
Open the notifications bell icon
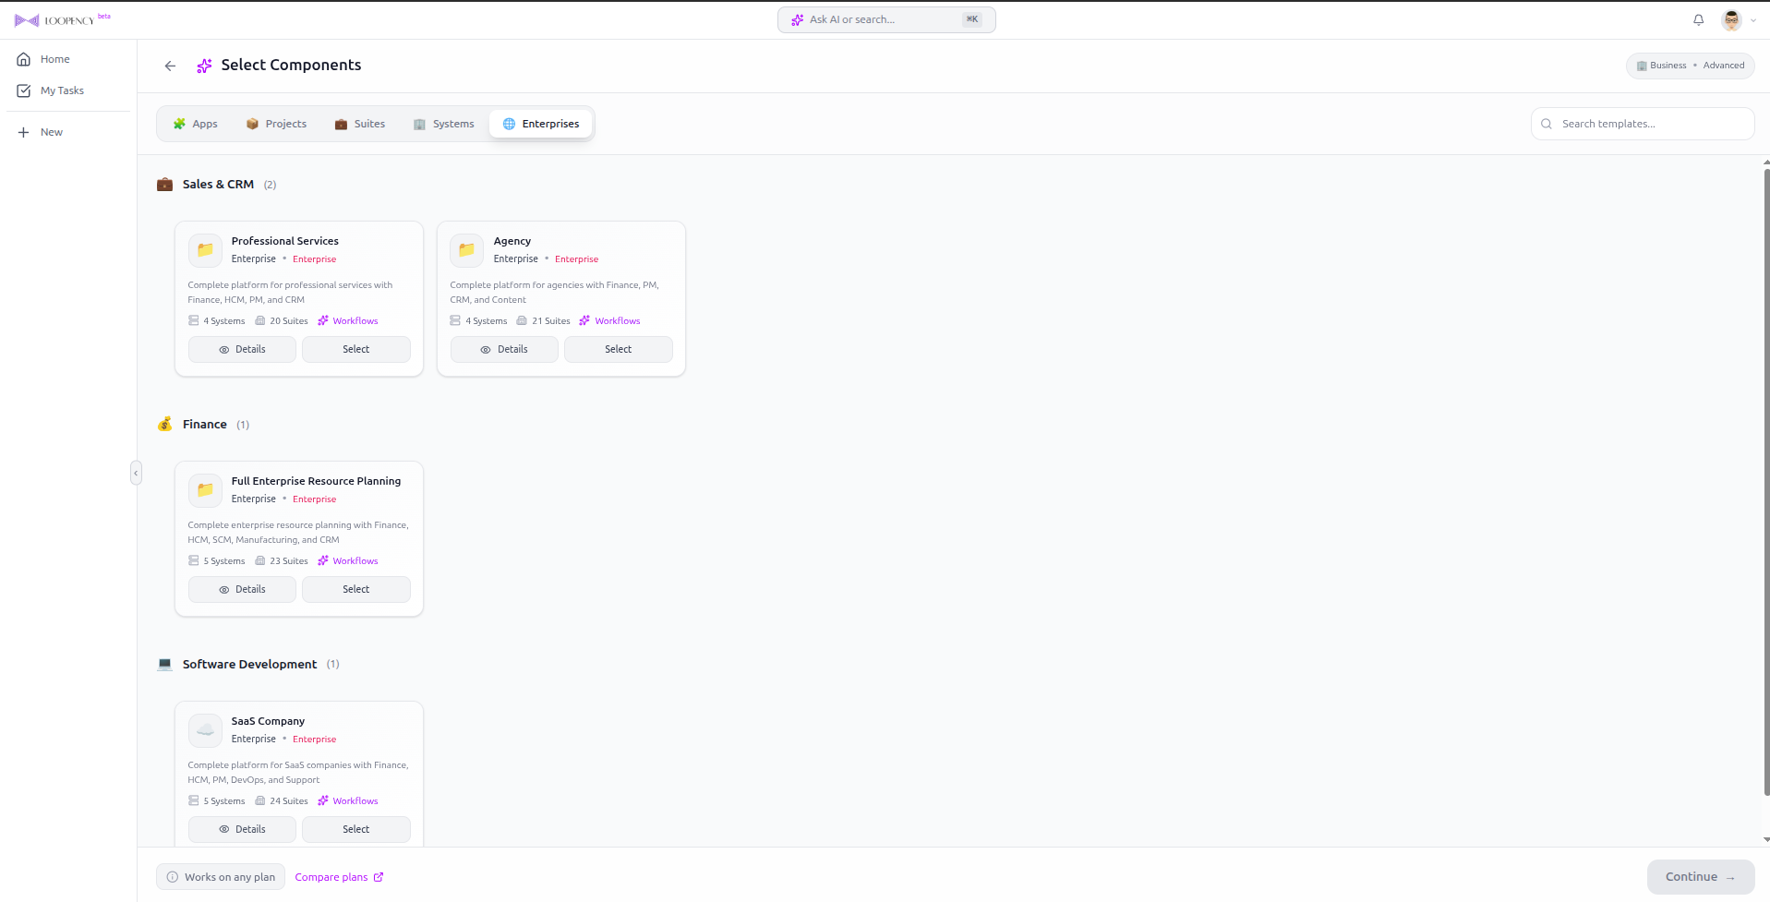(1698, 19)
